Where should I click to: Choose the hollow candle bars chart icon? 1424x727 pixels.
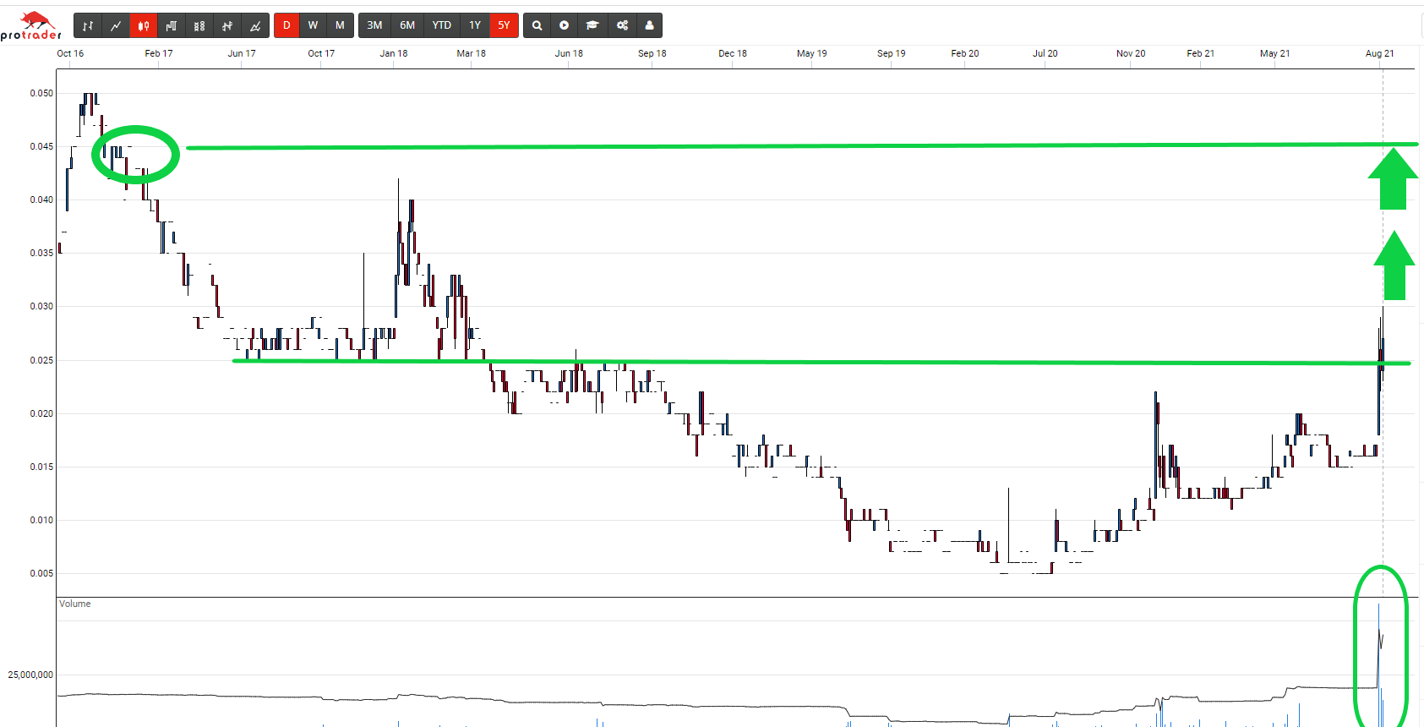(x=172, y=25)
